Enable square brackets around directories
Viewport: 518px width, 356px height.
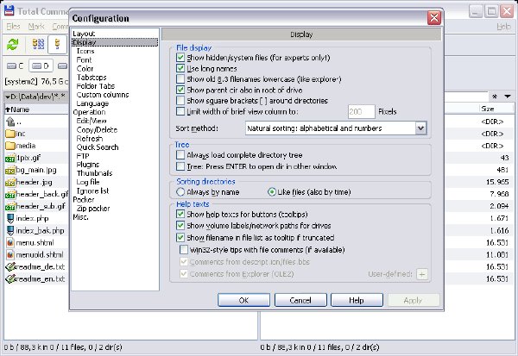[x=180, y=100]
